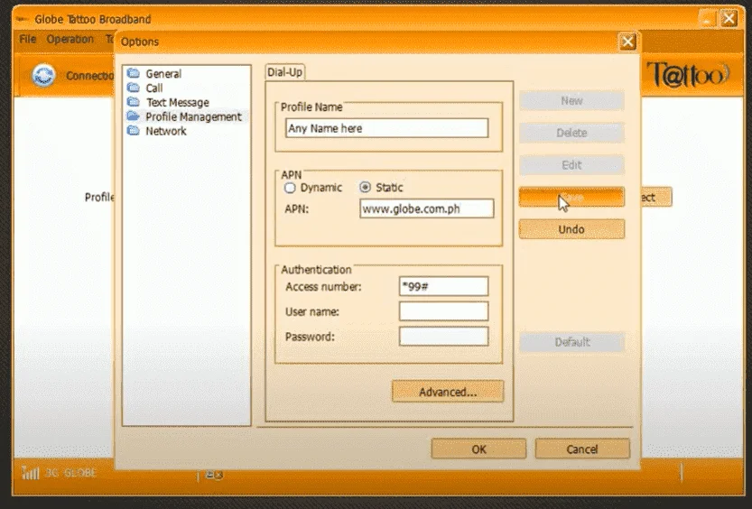Close the Globe Tattoo Broadband main window
Screen dimensions: 752x509
pyautogui.click(x=729, y=19)
